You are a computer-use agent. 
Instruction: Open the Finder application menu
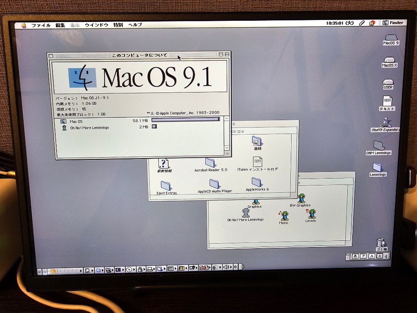393,23
